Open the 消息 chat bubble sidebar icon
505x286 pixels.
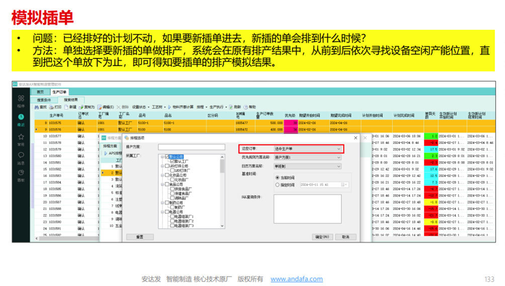point(21,155)
